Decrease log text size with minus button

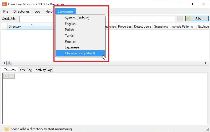click(12, 76)
